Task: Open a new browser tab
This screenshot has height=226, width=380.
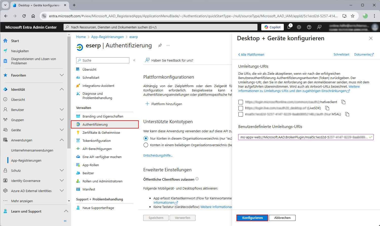Action: (74, 5)
